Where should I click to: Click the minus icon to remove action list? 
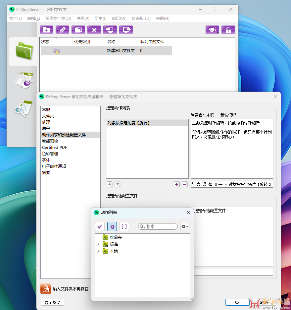coord(185,184)
